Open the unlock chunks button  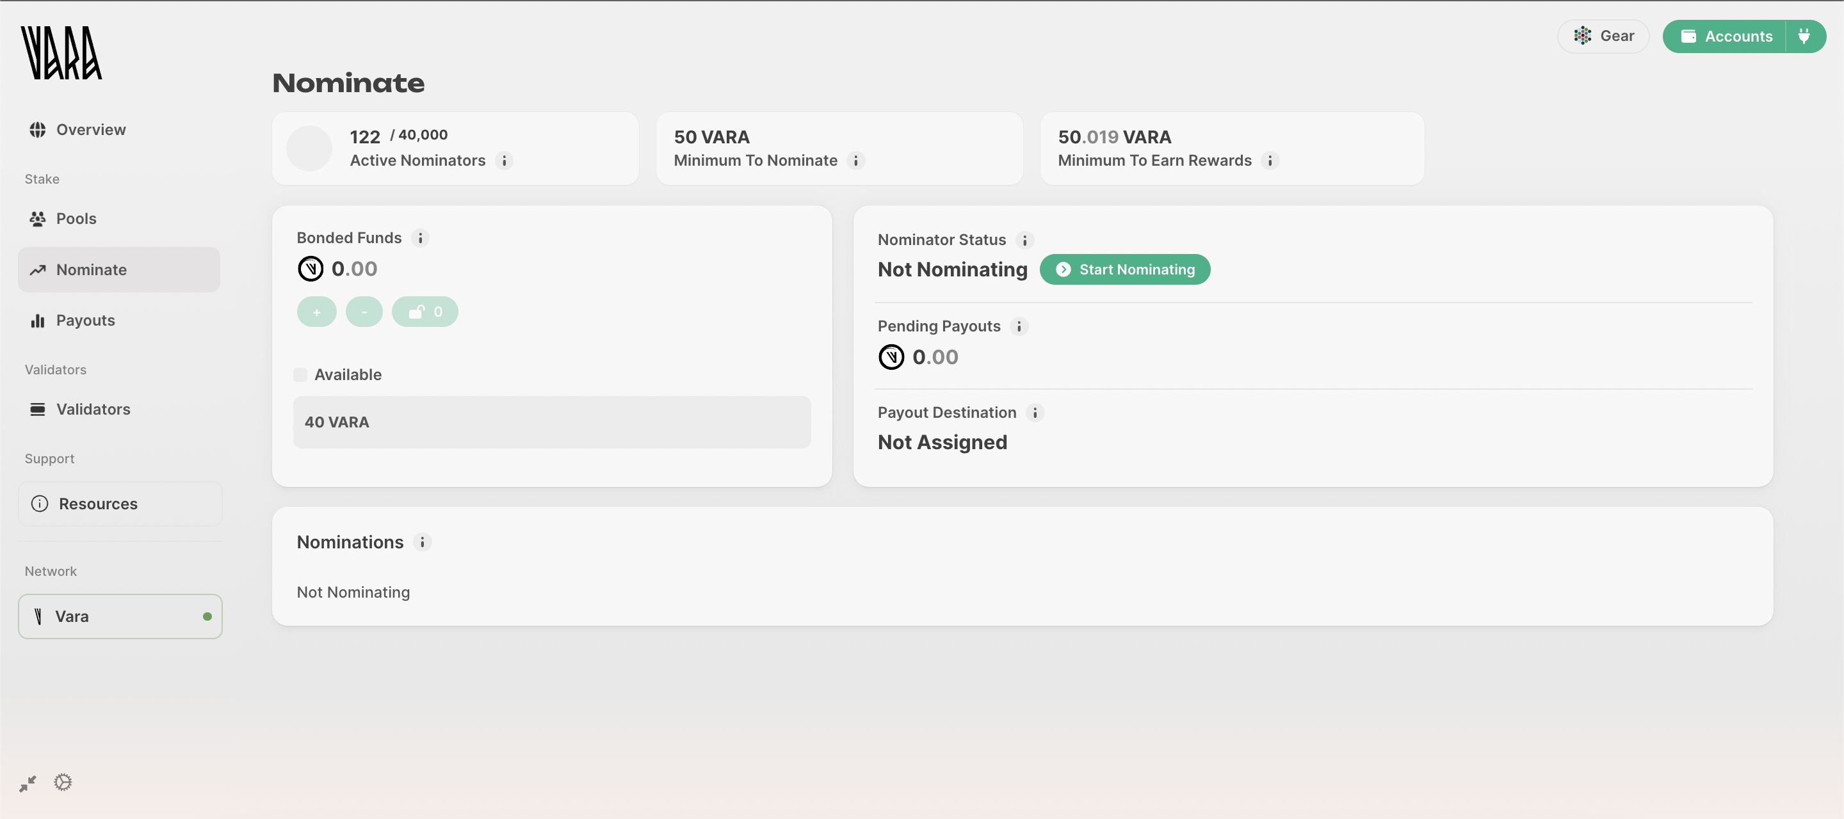coord(425,312)
